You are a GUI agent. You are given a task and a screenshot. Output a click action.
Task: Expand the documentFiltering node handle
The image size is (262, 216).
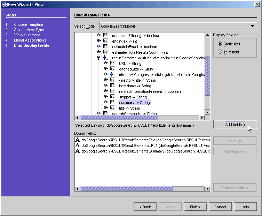(99, 35)
